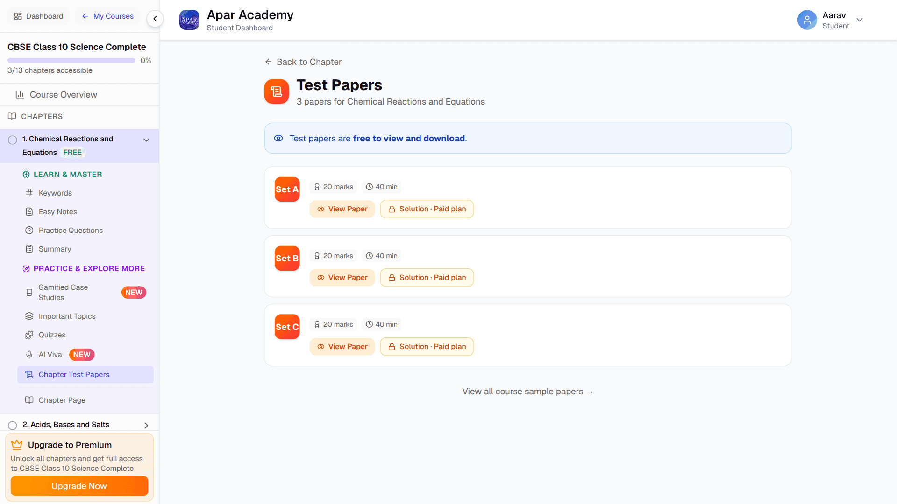Screen dimensions: 897x504
Task: Click Solution Paid plan for Set A
Action: 427,209
